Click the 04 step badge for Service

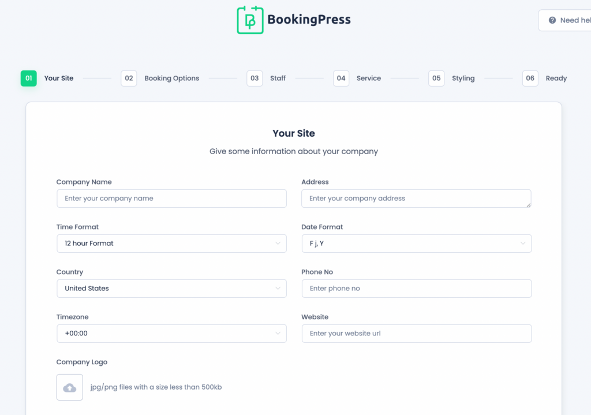pos(341,78)
